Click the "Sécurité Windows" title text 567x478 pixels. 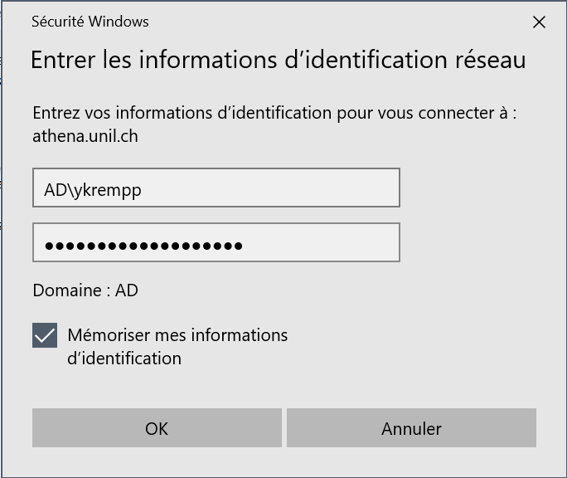[90, 22]
